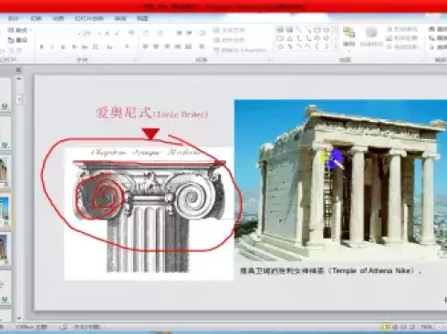Open the font size dropdown

99,34
